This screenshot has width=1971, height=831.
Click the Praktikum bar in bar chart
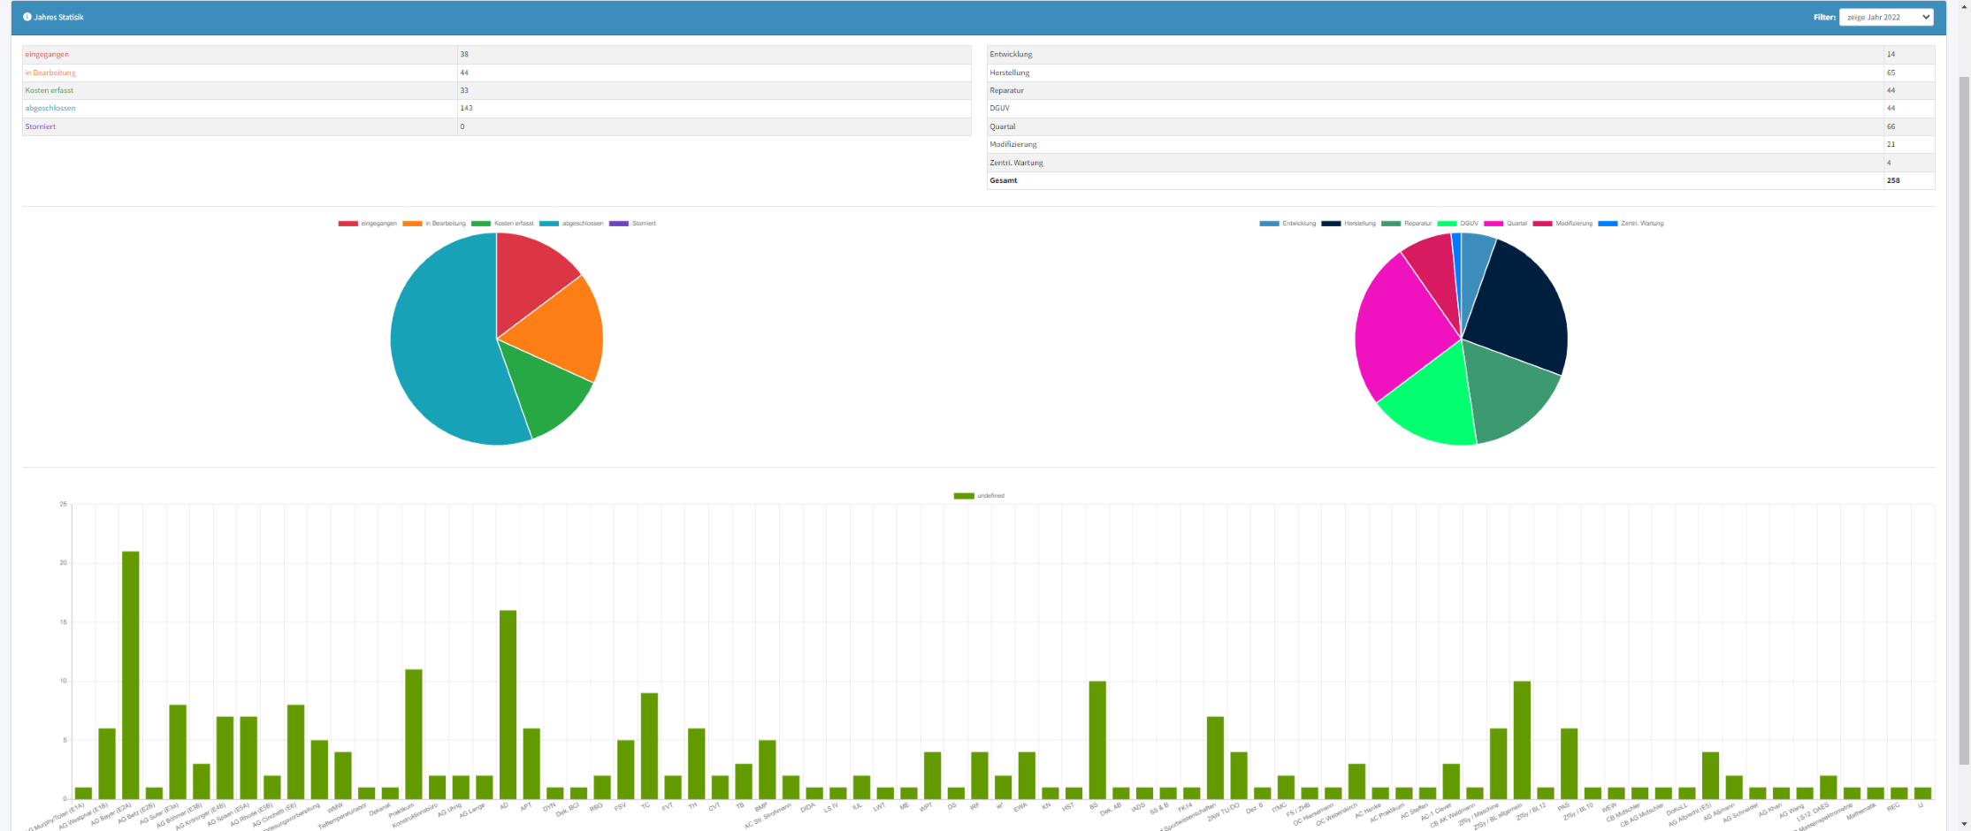tap(414, 734)
